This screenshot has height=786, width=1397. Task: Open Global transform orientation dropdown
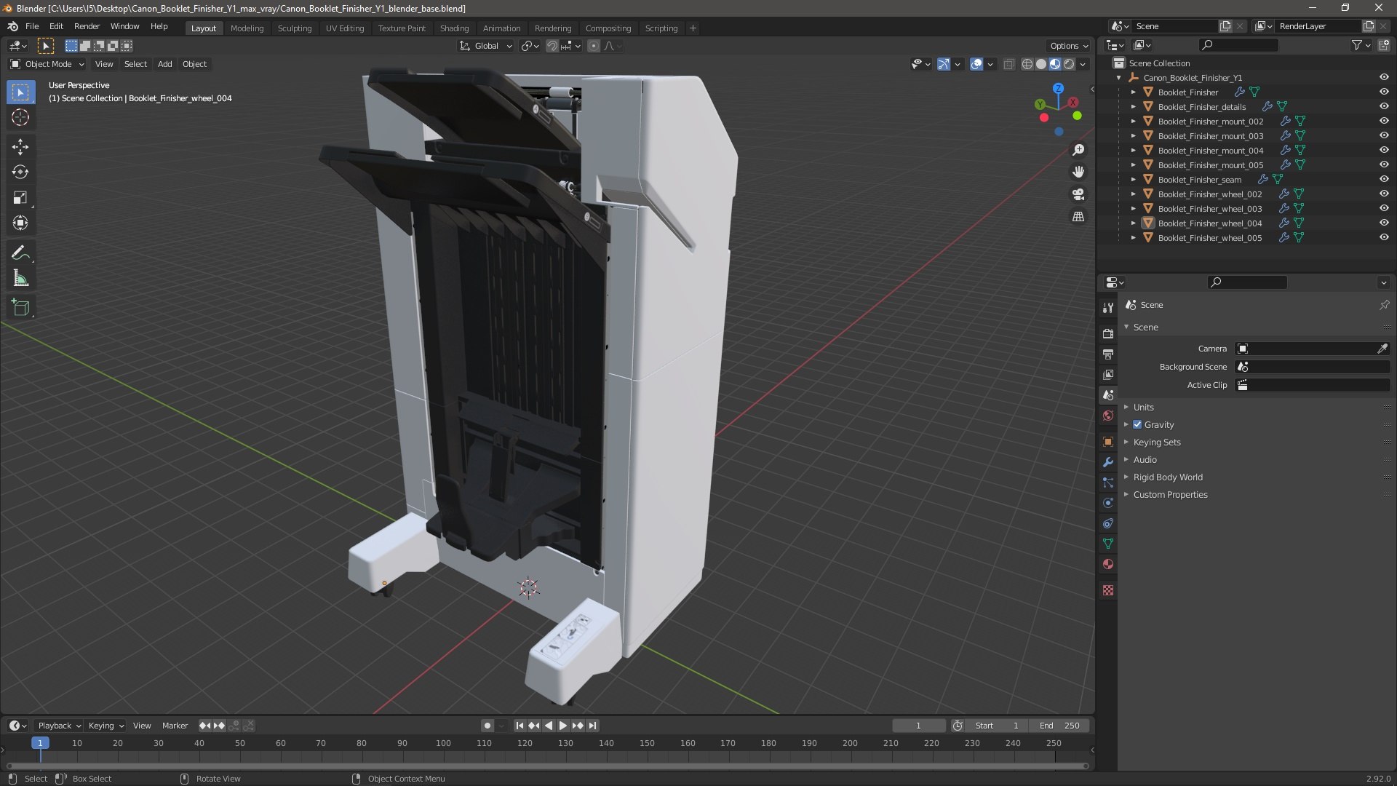(486, 46)
